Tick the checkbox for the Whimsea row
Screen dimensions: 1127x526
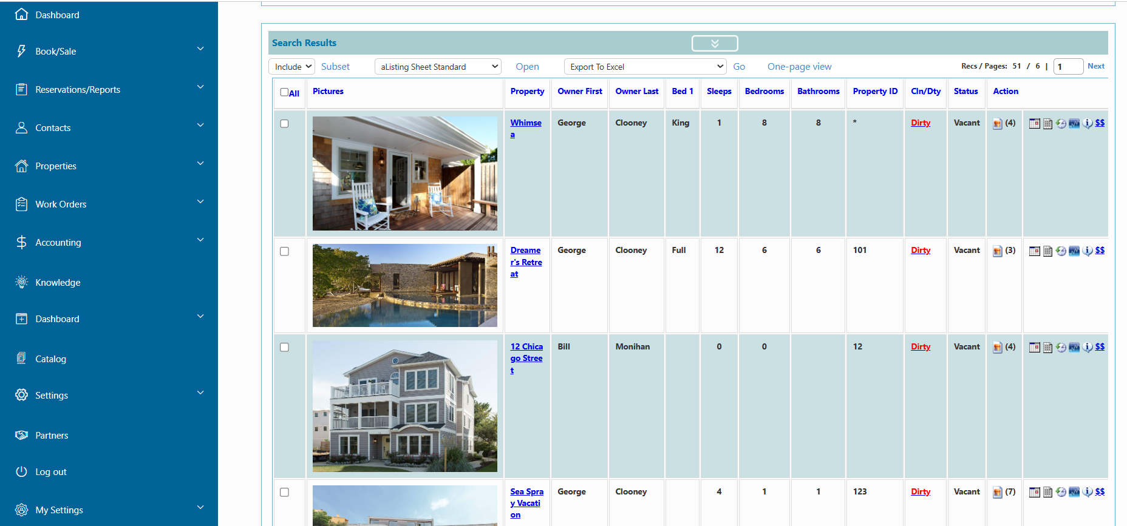click(284, 124)
